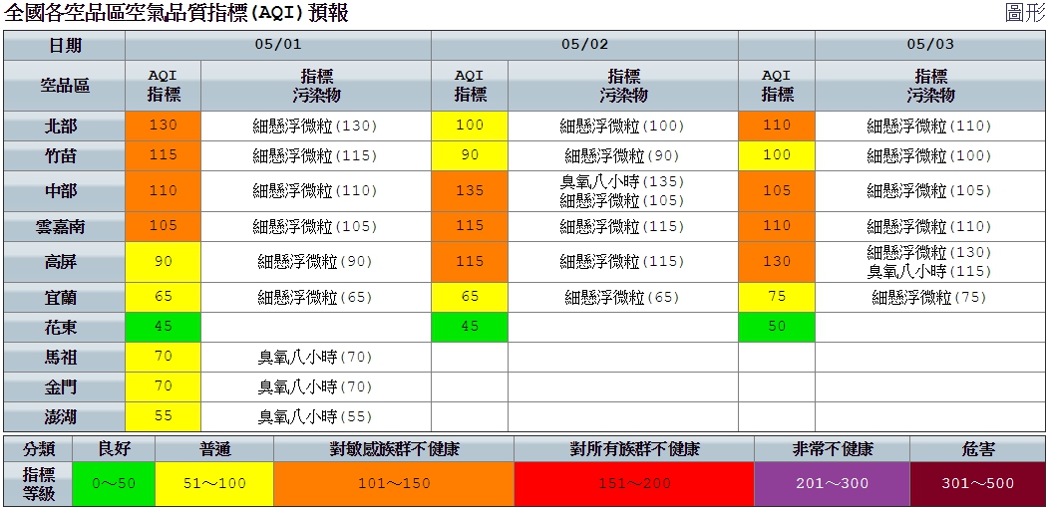
Task: Open the 圖形 link at top right
Action: pos(1025,12)
